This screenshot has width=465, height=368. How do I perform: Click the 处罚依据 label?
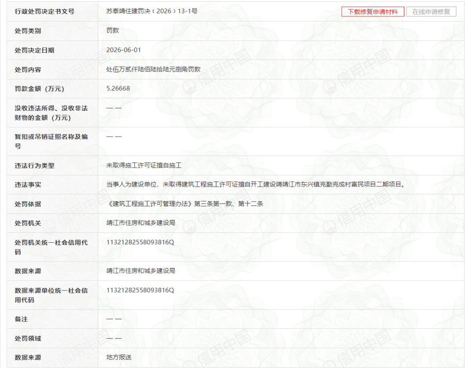coord(28,204)
